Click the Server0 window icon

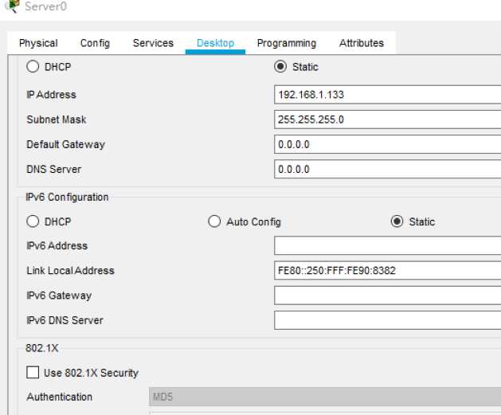pos(12,6)
